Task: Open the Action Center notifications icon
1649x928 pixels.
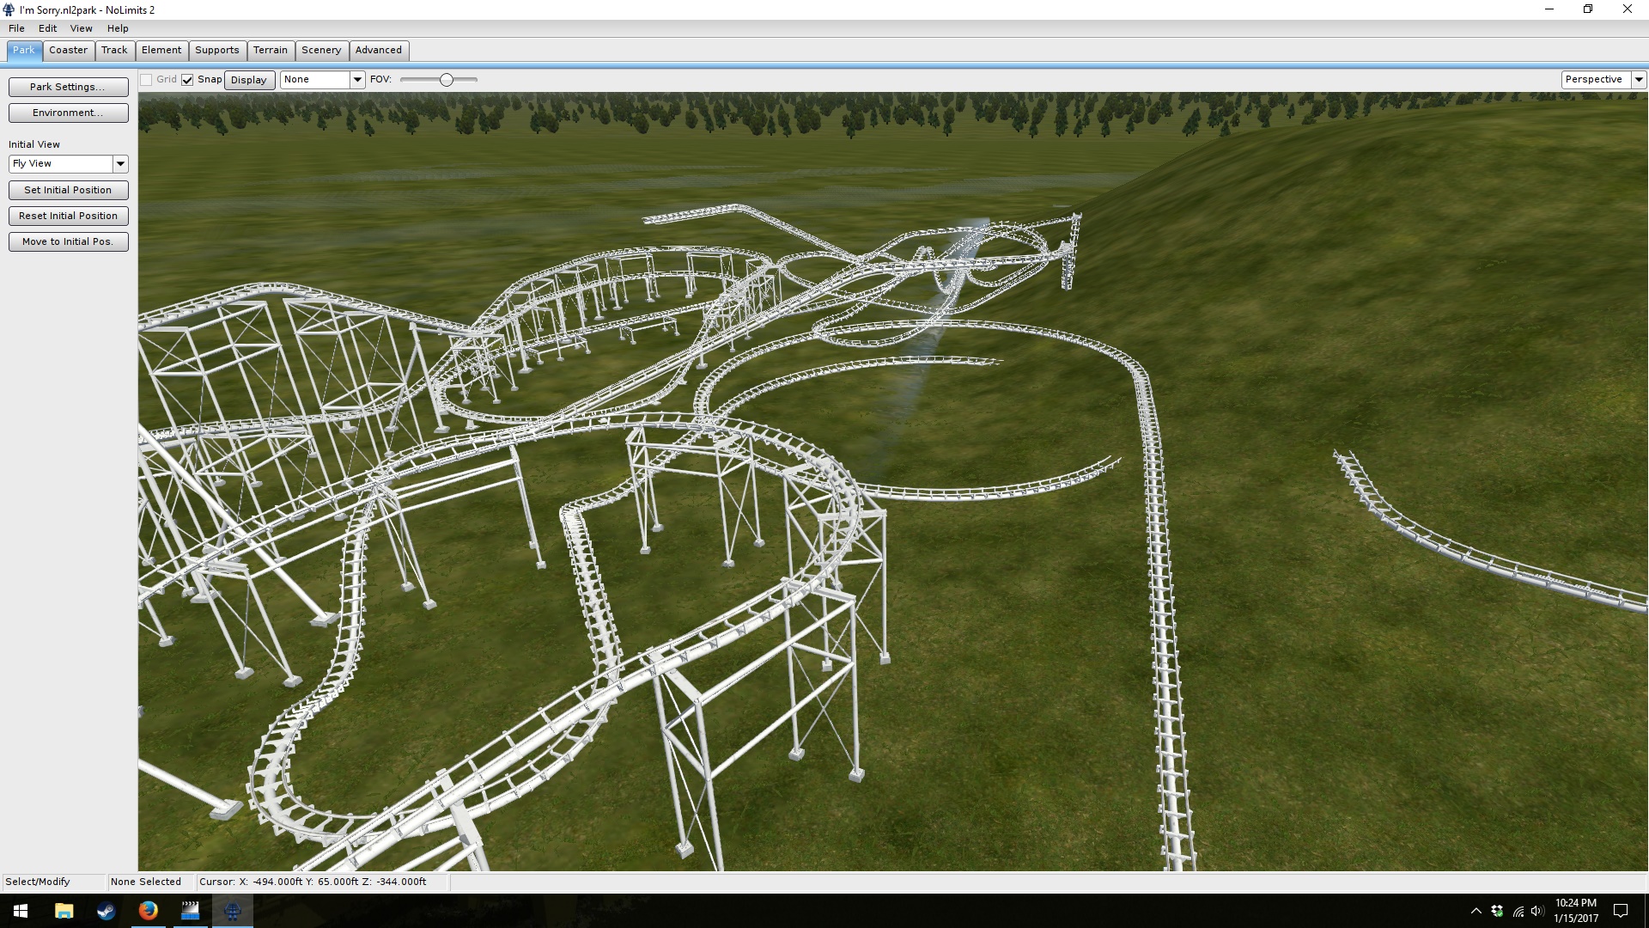Action: (1621, 911)
